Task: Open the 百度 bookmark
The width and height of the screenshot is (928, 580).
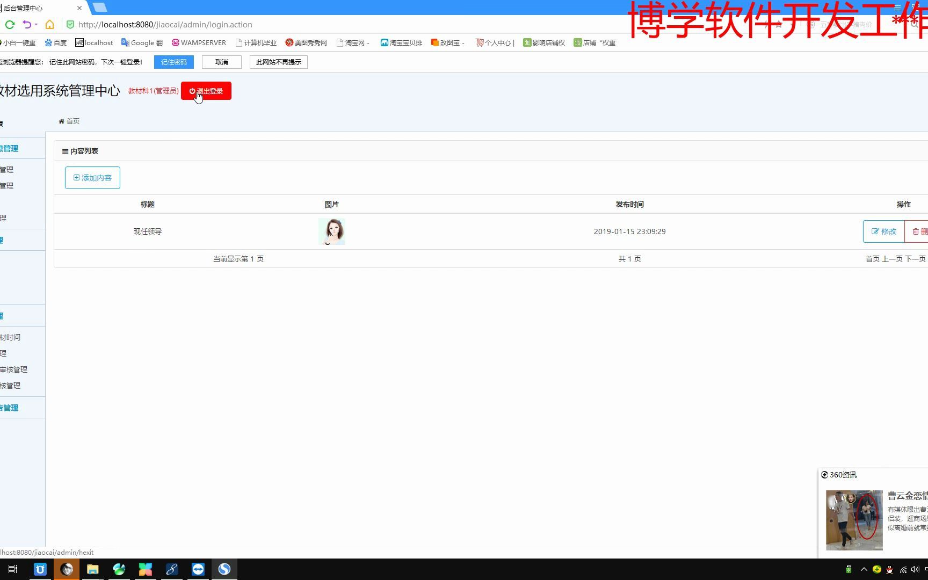Action: (x=56, y=42)
